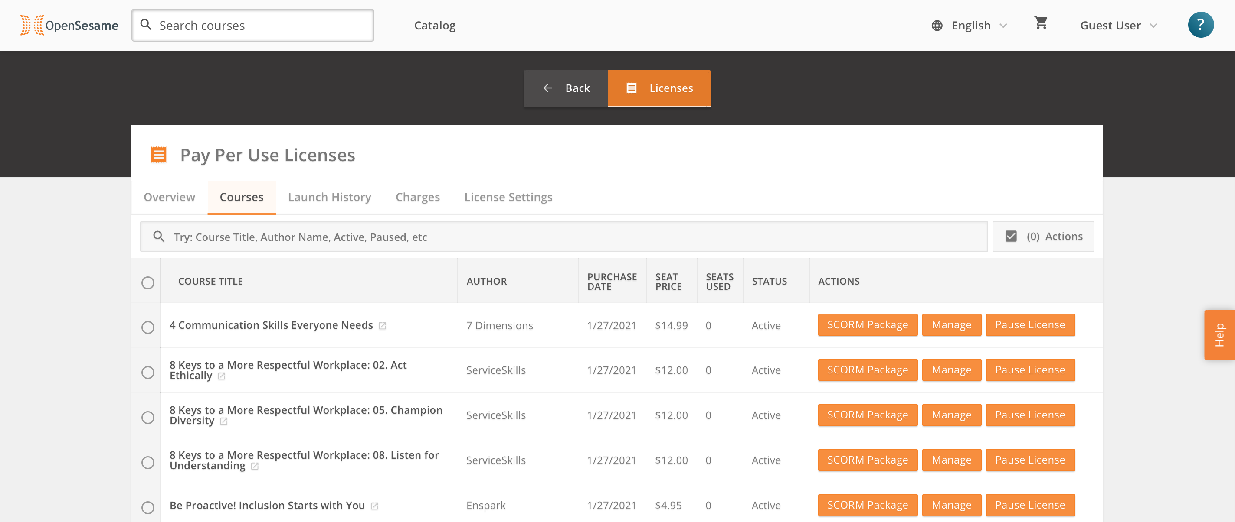Image resolution: width=1235 pixels, height=522 pixels.
Task: Download SCORM Package for Be Proactive! Inclusion
Action: tap(867, 505)
